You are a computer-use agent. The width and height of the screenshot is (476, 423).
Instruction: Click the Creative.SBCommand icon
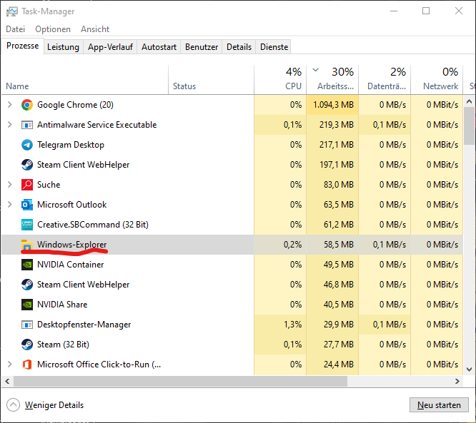pos(27,225)
